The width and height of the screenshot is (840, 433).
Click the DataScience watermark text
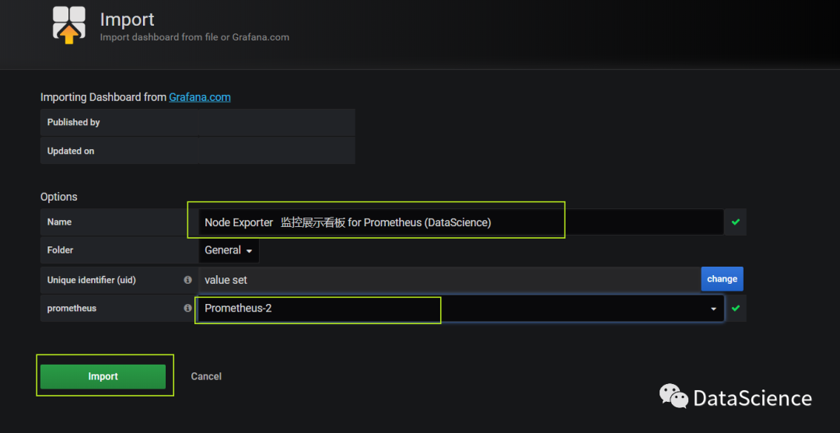[752, 399]
